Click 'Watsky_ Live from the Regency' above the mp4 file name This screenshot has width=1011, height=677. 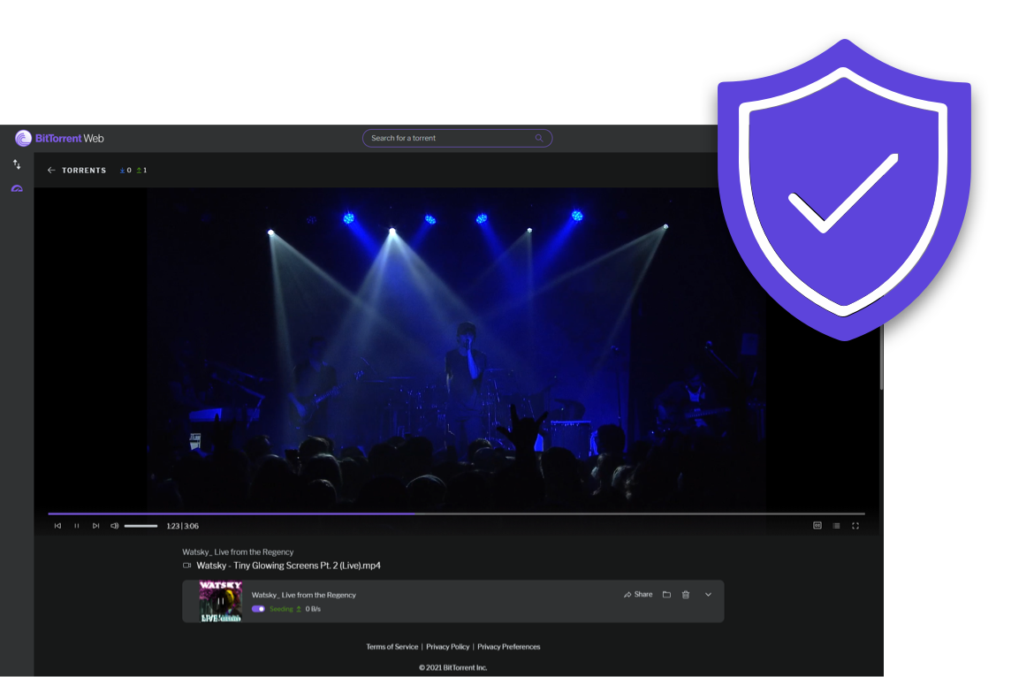point(237,551)
